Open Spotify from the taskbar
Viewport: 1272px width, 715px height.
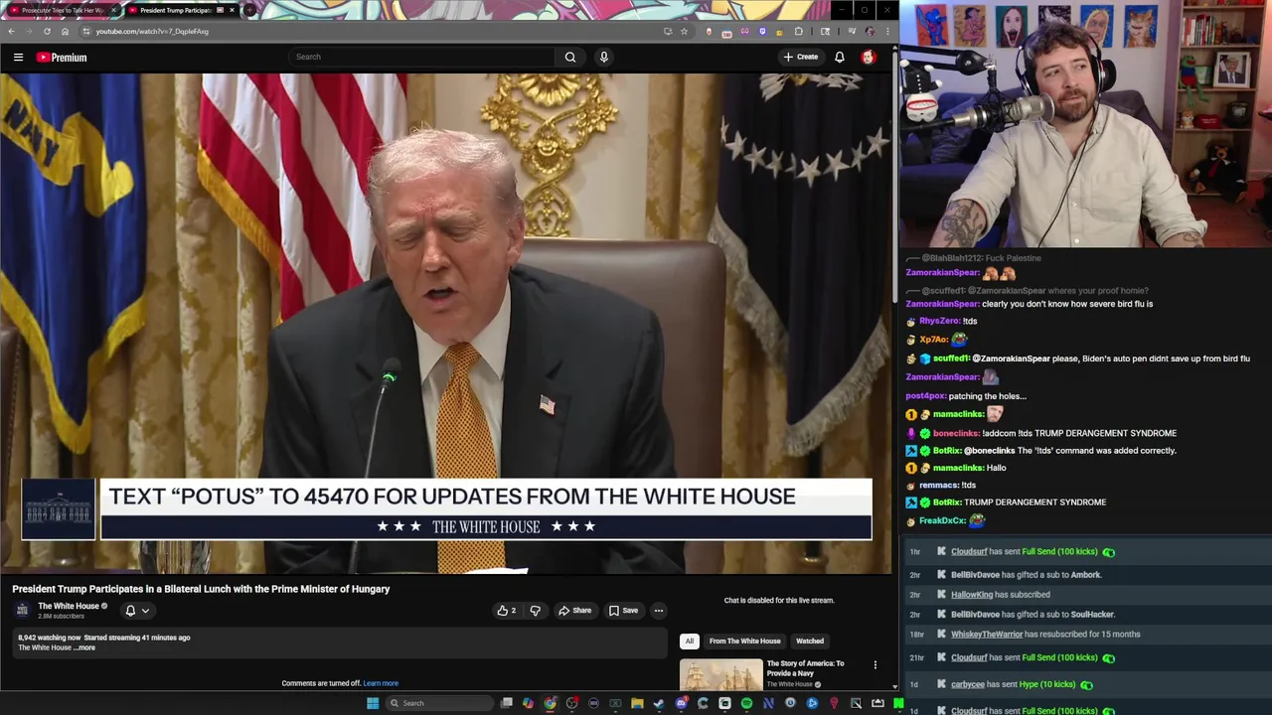pyautogui.click(x=746, y=703)
